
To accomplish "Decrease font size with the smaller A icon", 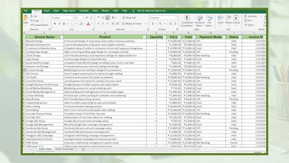I will [91, 18].
